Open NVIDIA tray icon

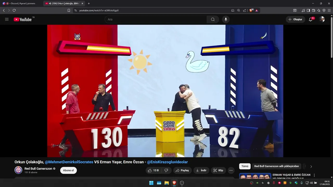(x=257, y=183)
